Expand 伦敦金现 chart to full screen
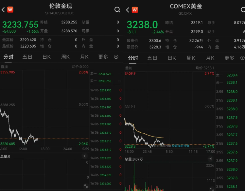This screenshot has width=245, height=191. coord(86,186)
